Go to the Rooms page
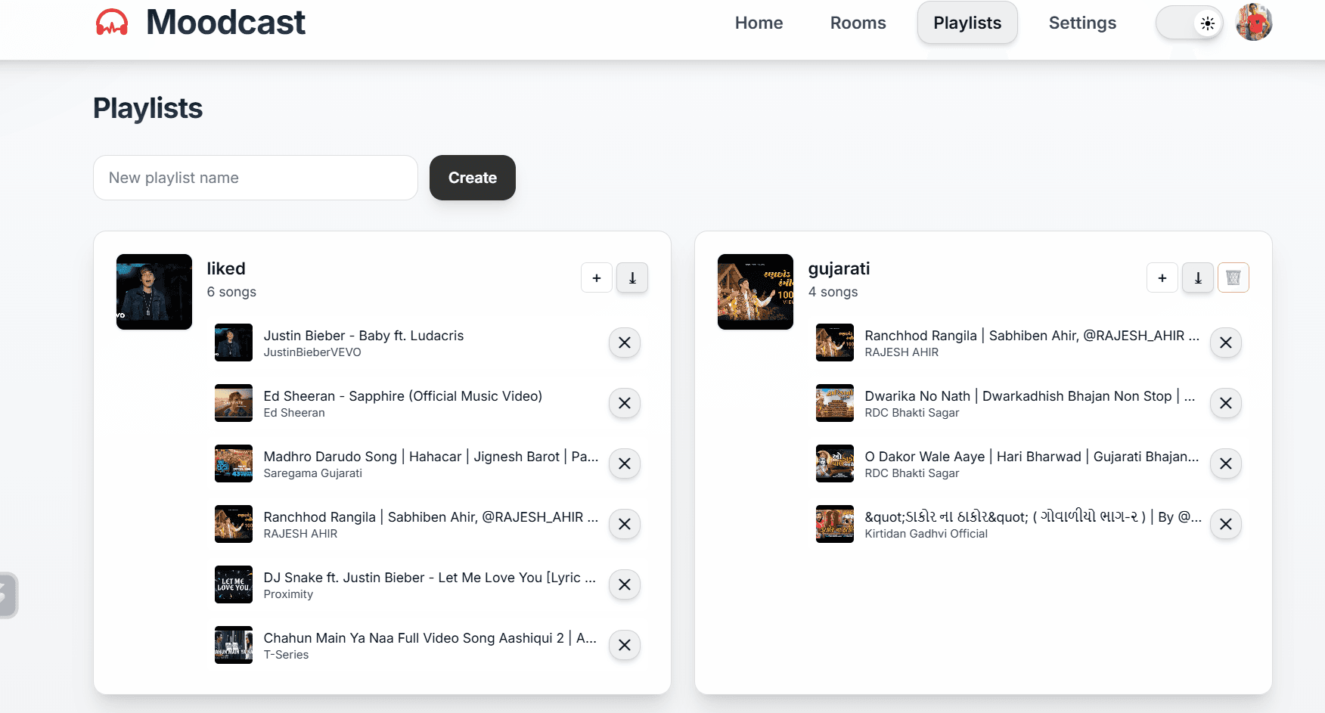The width and height of the screenshot is (1325, 713). 858,23
